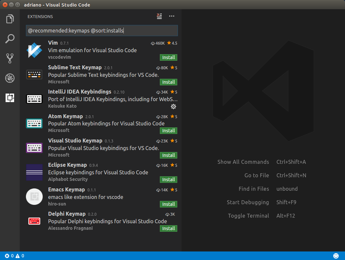Viewport: 345px width, 260px height.
Task: Click the Start Debugging hint
Action: (x=248, y=202)
